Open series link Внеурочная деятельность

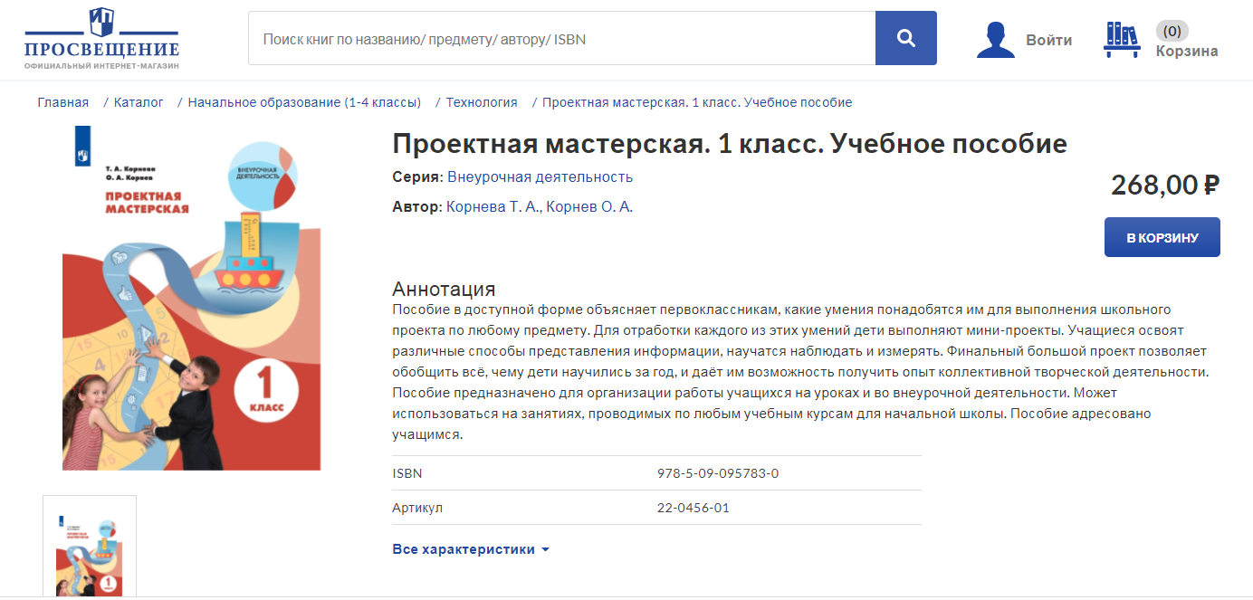pyautogui.click(x=540, y=176)
